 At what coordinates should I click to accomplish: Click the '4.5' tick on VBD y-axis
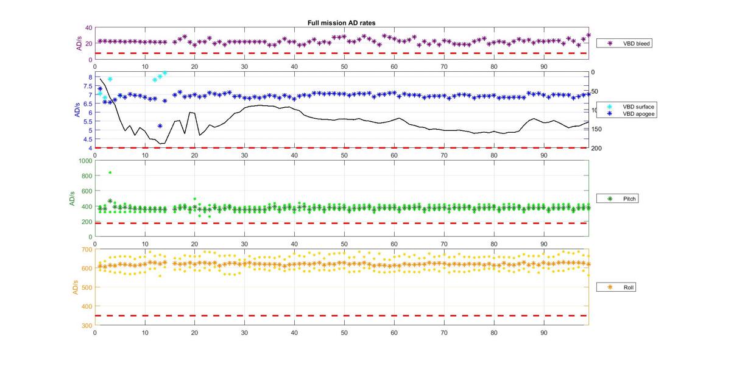[88, 139]
